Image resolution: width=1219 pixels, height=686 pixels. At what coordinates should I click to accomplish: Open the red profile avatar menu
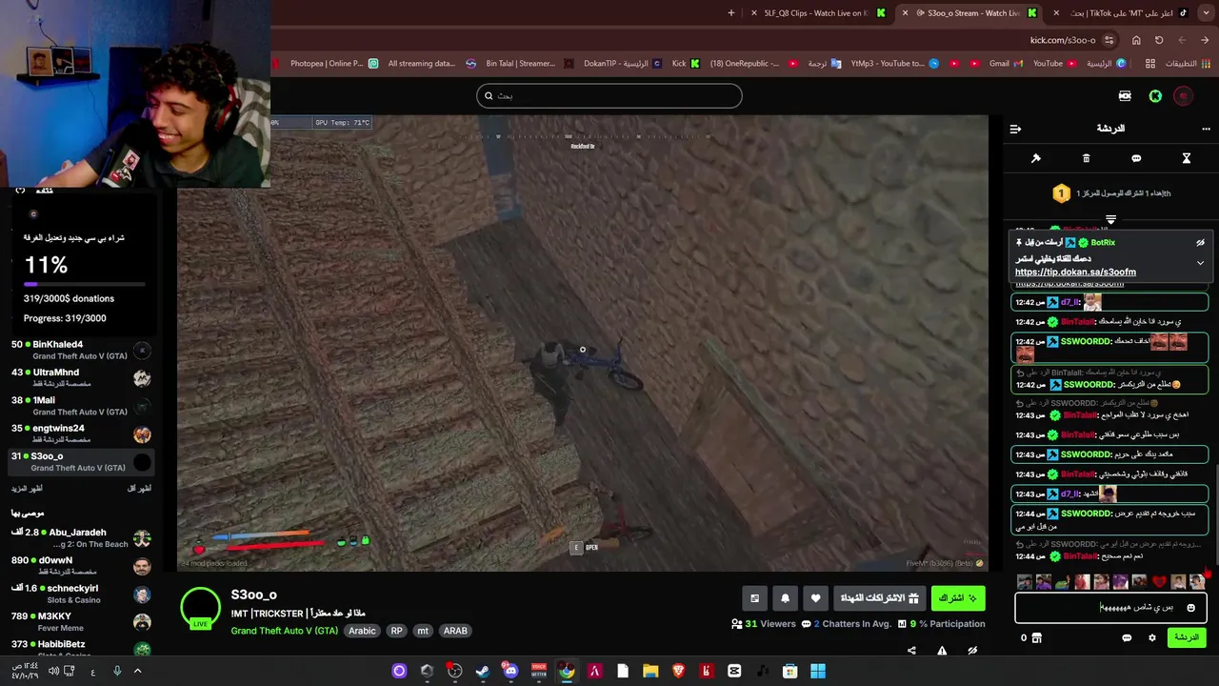(x=1183, y=95)
